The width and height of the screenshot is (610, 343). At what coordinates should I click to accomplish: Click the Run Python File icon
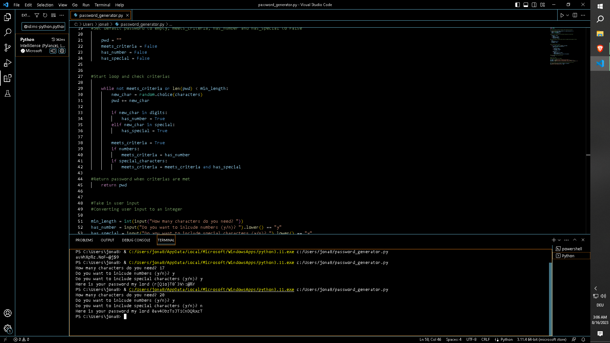(x=562, y=15)
